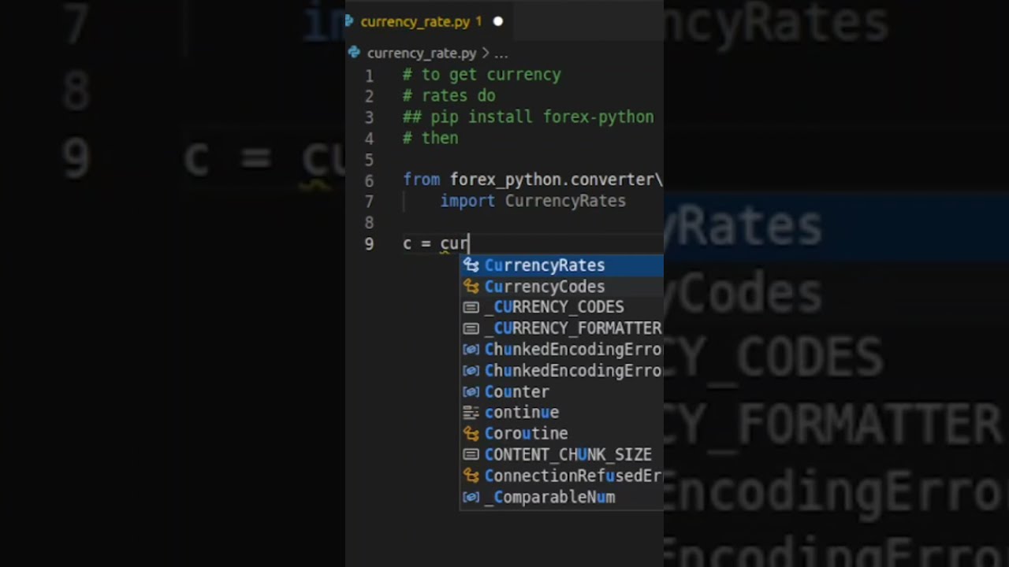The height and width of the screenshot is (567, 1009).
Task: Pick the first ChunkedEncodingError suggestion
Action: (x=562, y=350)
